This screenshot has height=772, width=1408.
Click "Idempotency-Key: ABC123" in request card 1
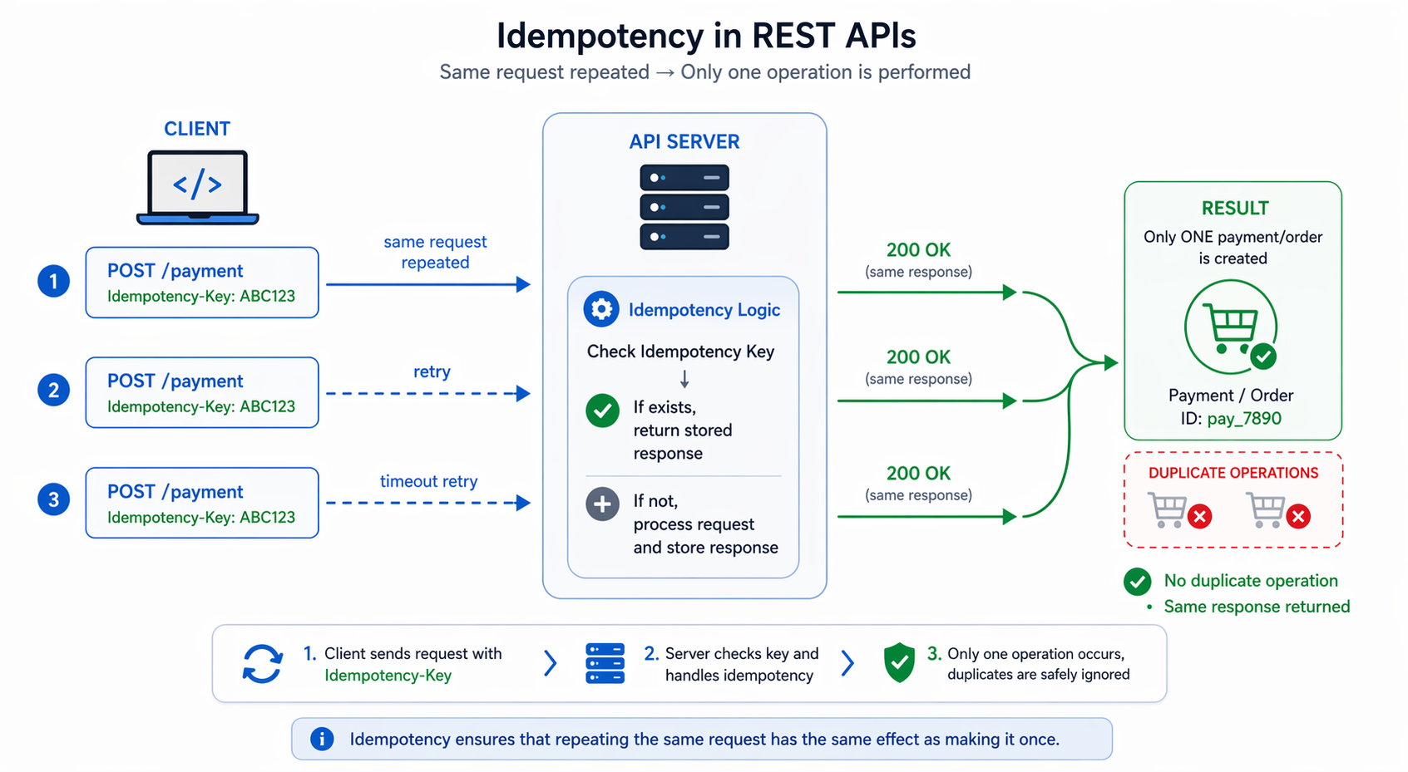pos(201,296)
